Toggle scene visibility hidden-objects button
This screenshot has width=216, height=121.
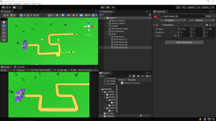click(81, 15)
